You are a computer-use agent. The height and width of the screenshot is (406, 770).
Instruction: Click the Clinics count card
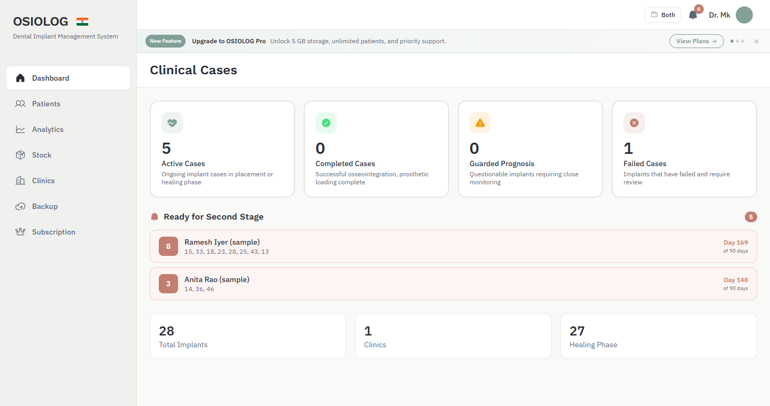[453, 336]
